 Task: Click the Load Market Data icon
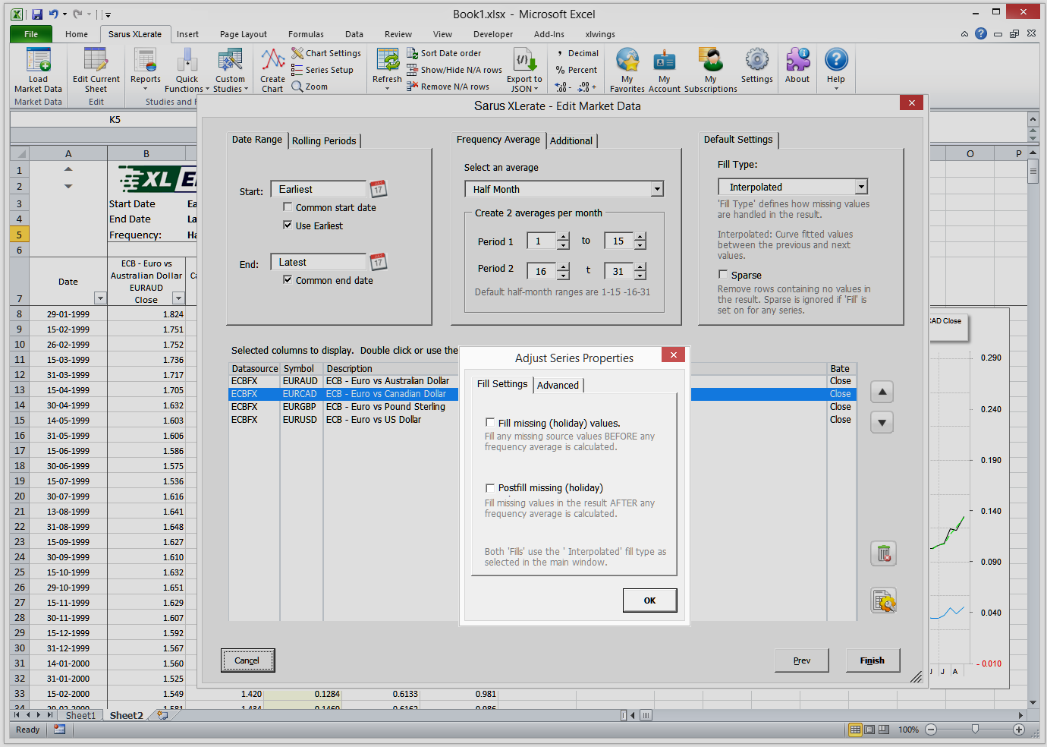click(x=38, y=61)
